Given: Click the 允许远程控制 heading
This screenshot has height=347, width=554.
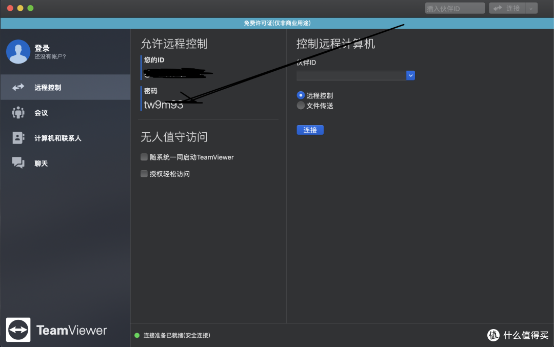Looking at the screenshot, I should 174,44.
